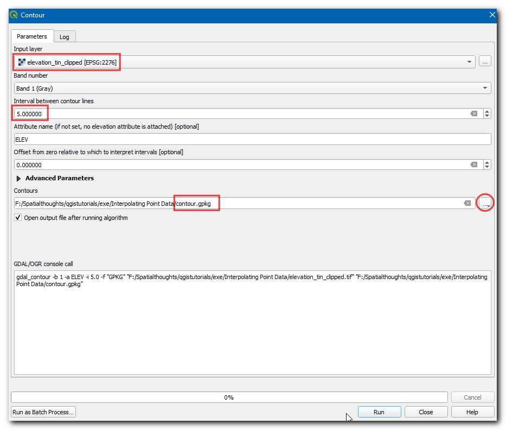The width and height of the screenshot is (506, 430).
Task: Click the 0% progress bar
Action: point(229,397)
